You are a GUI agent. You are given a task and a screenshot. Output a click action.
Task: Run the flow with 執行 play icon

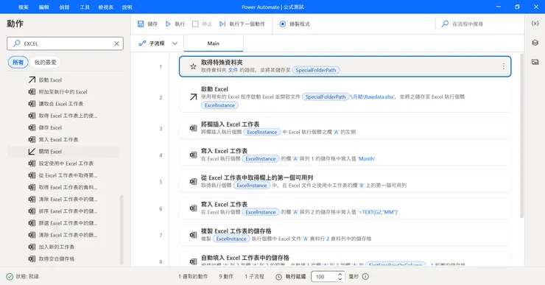pos(168,24)
